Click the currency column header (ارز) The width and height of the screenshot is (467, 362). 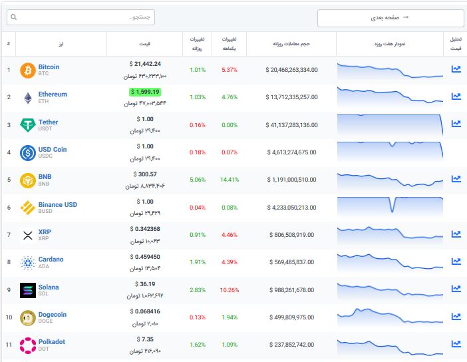(x=61, y=44)
